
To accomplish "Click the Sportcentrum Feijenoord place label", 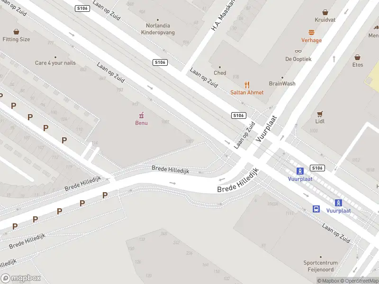I will tap(321, 266).
